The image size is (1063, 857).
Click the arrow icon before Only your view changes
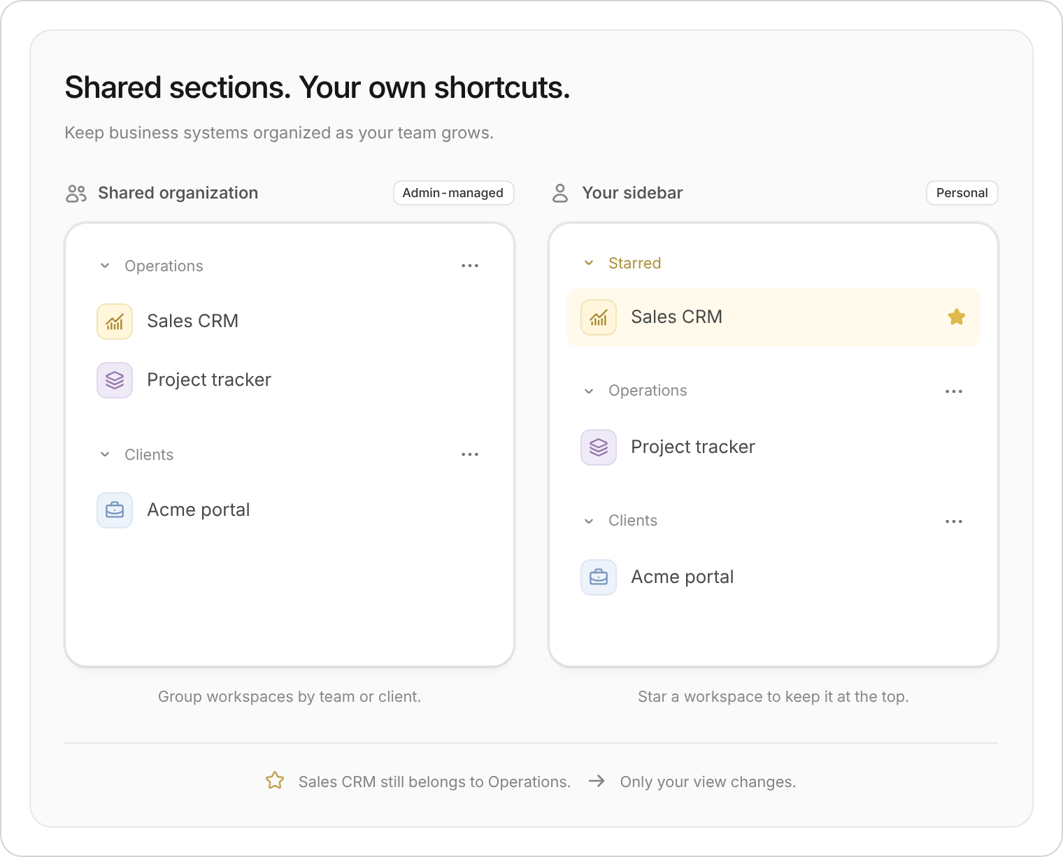[597, 781]
